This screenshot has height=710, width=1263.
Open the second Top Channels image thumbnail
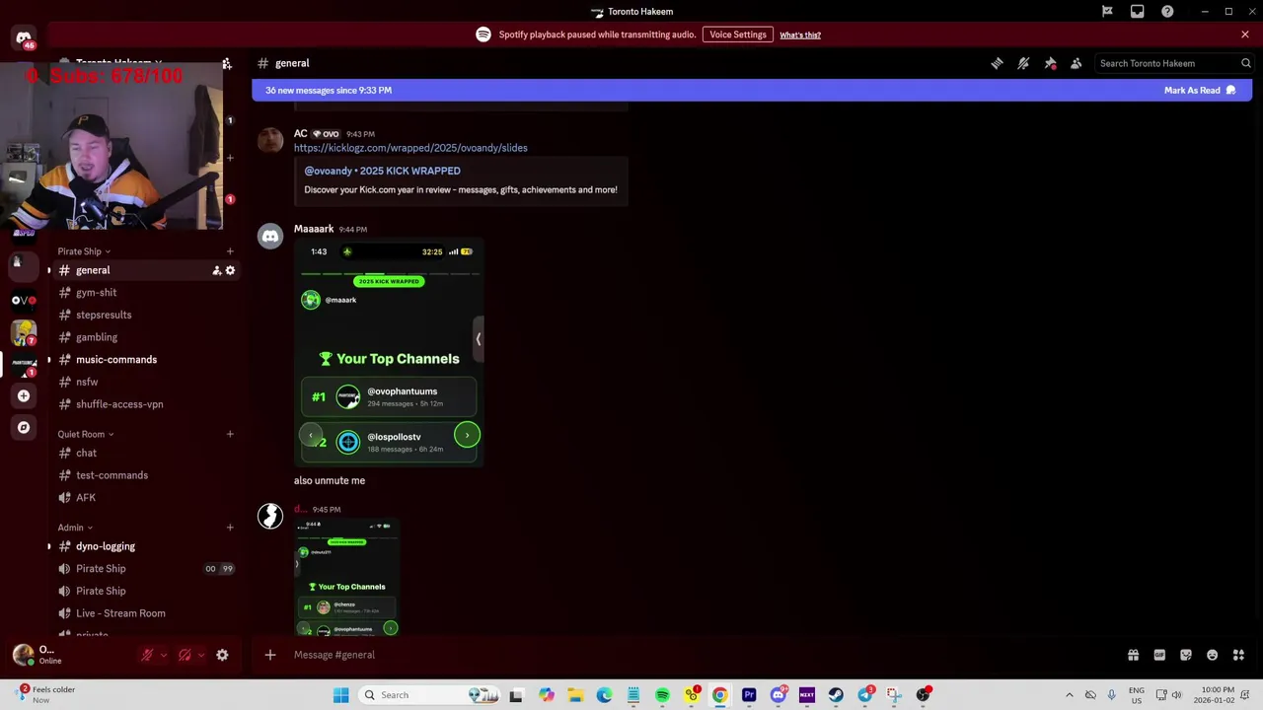click(346, 578)
